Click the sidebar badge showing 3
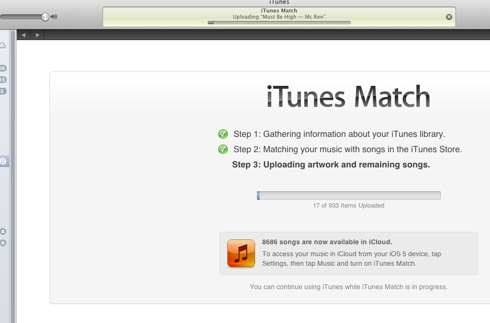 3,91
